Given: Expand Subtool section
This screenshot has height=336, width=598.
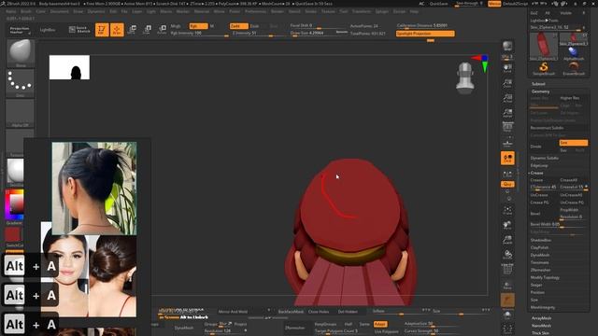Looking at the screenshot, I should pos(538,84).
